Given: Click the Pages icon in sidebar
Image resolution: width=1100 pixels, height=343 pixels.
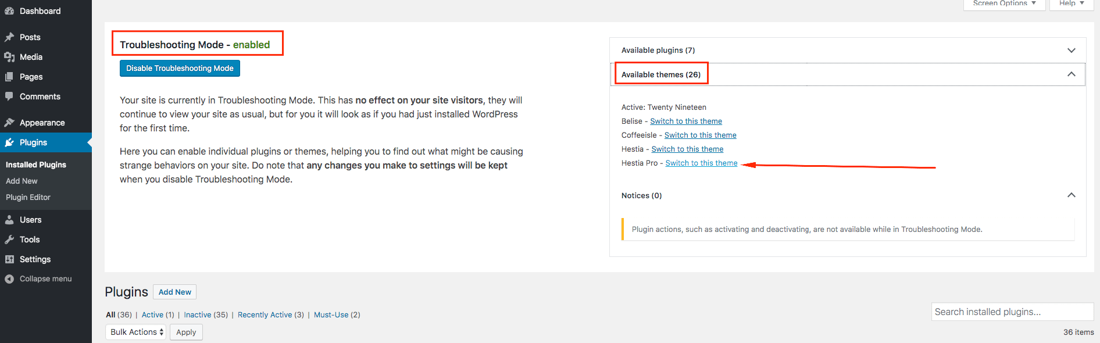Looking at the screenshot, I should pos(9,77).
